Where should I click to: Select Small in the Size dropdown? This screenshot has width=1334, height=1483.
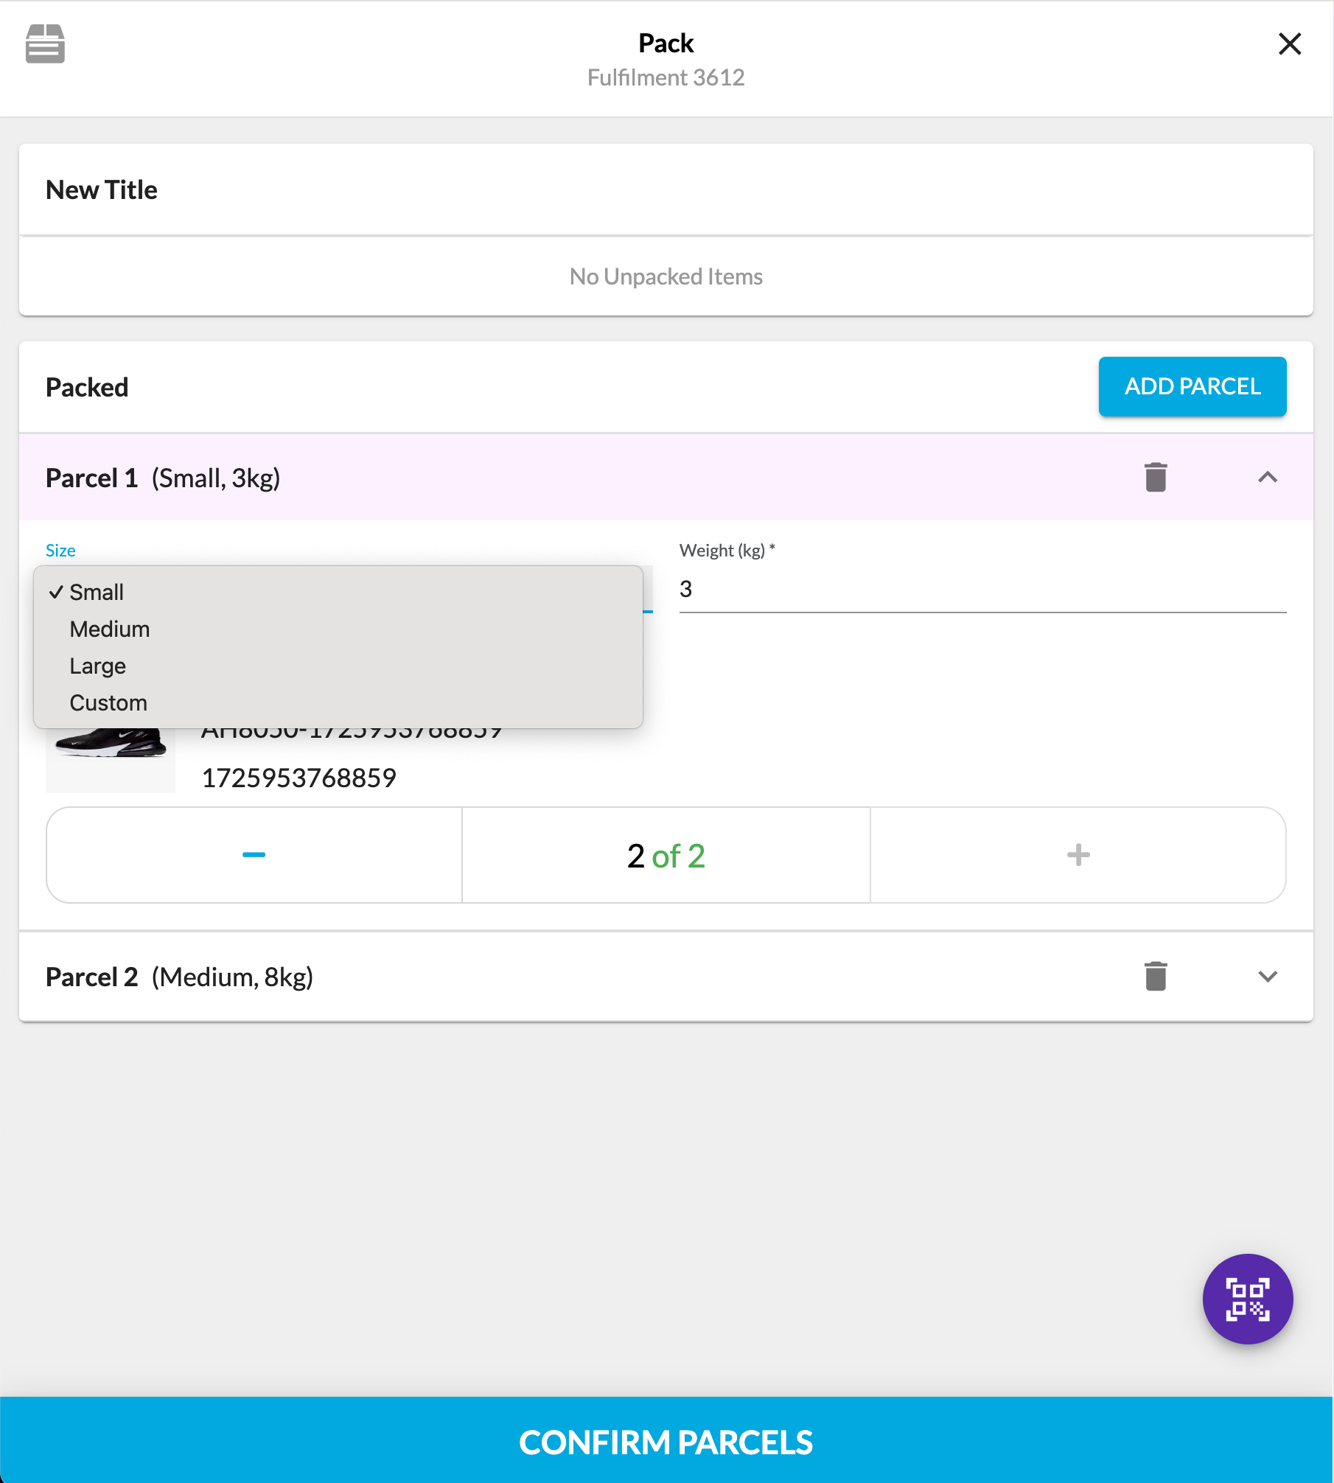click(97, 593)
